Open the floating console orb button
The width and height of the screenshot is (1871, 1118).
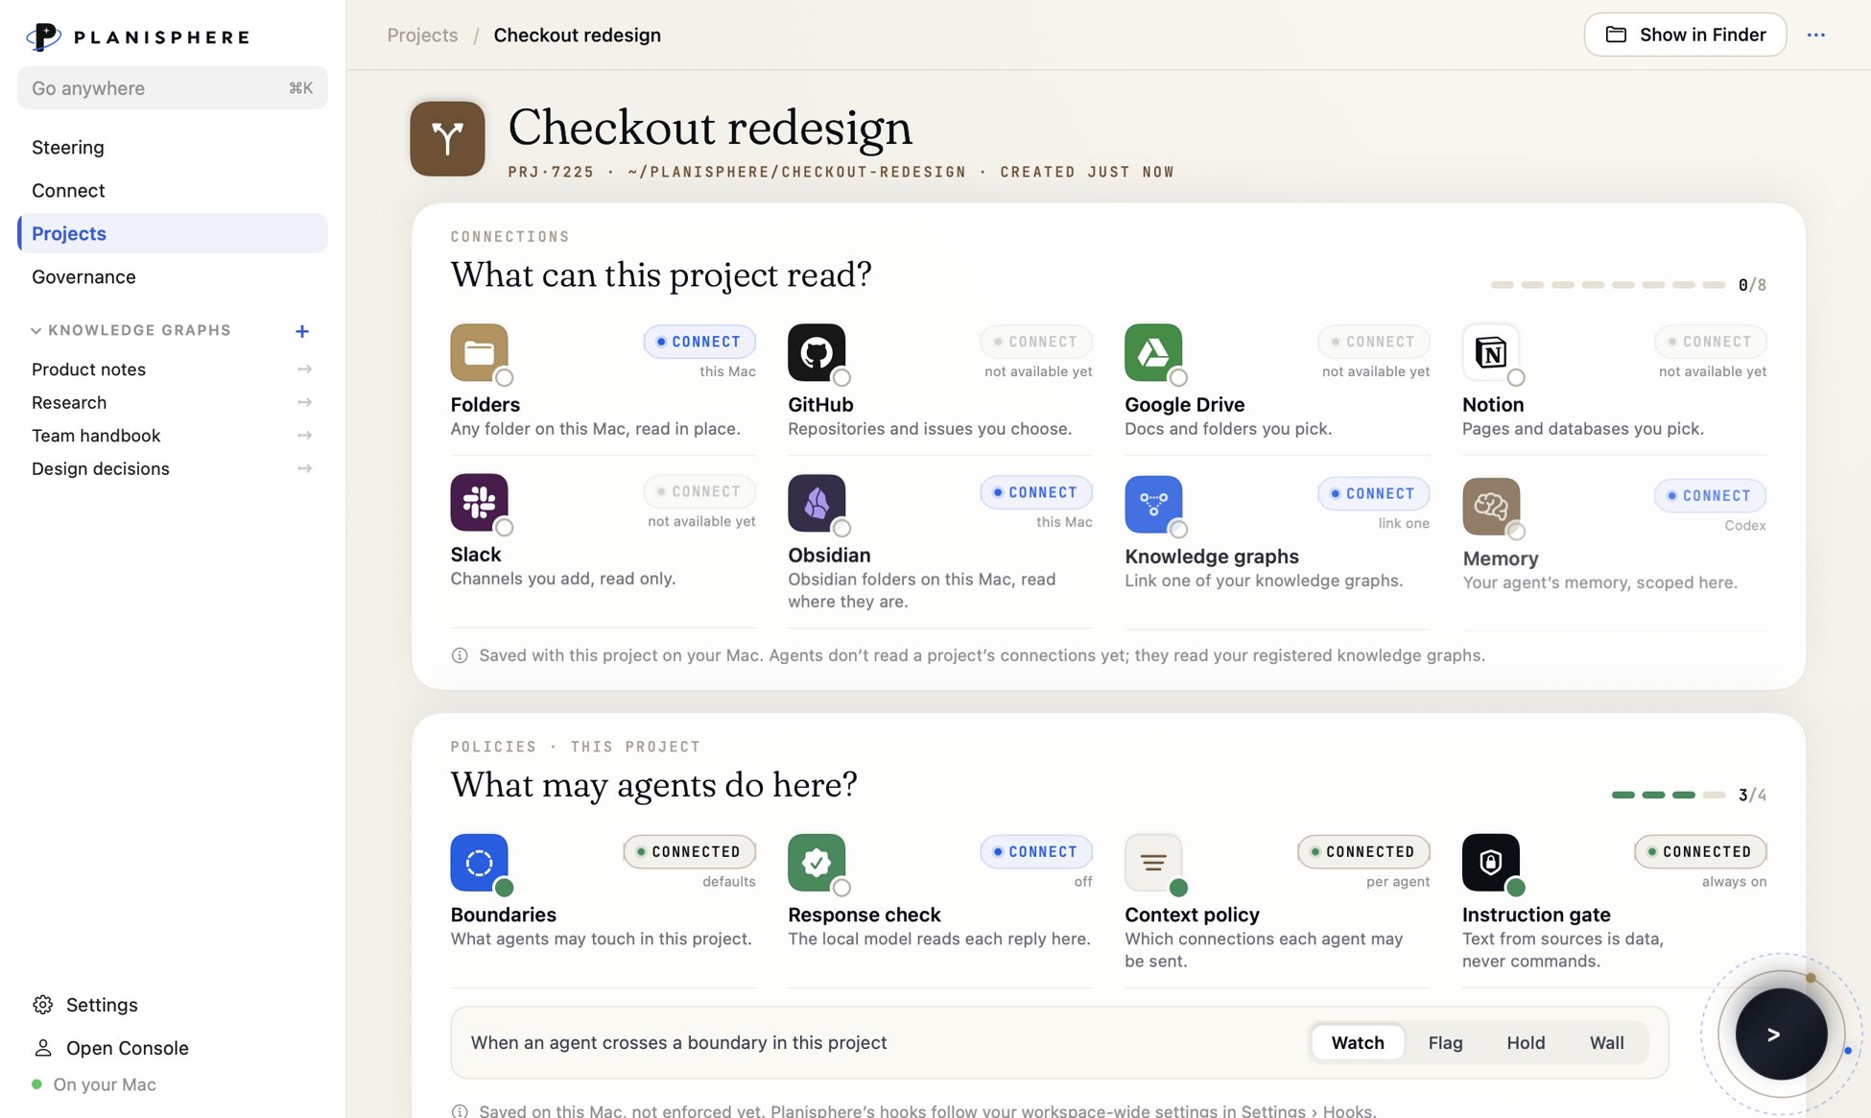pos(1781,1034)
